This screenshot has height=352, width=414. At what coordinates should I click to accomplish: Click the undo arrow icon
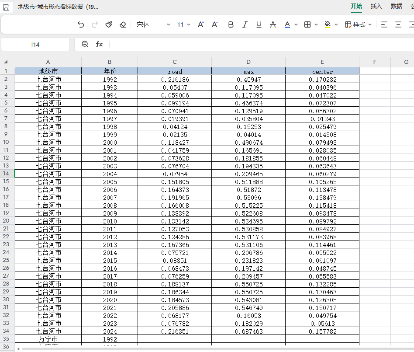pyautogui.click(x=81, y=24)
